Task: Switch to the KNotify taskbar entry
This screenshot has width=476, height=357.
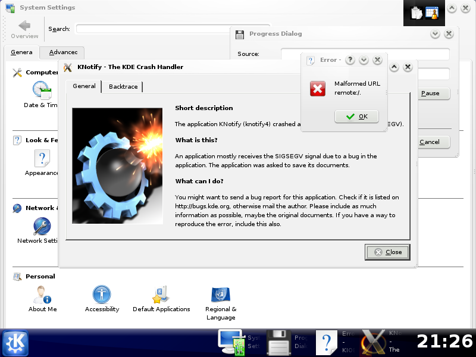Action: [382, 343]
